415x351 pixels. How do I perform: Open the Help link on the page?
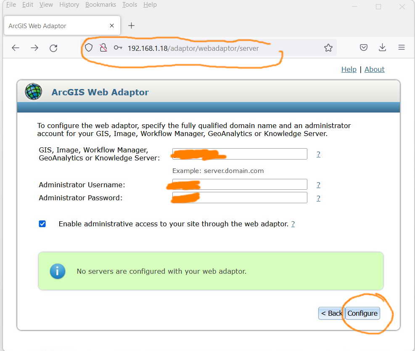(x=349, y=69)
